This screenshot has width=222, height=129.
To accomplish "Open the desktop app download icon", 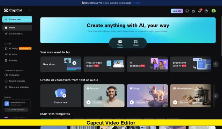I will pyautogui.click(x=187, y=11).
